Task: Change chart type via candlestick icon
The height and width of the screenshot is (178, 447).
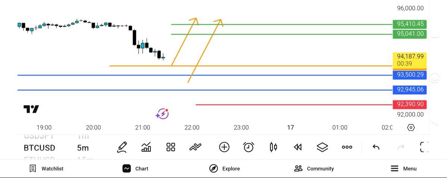Action: click(273, 148)
